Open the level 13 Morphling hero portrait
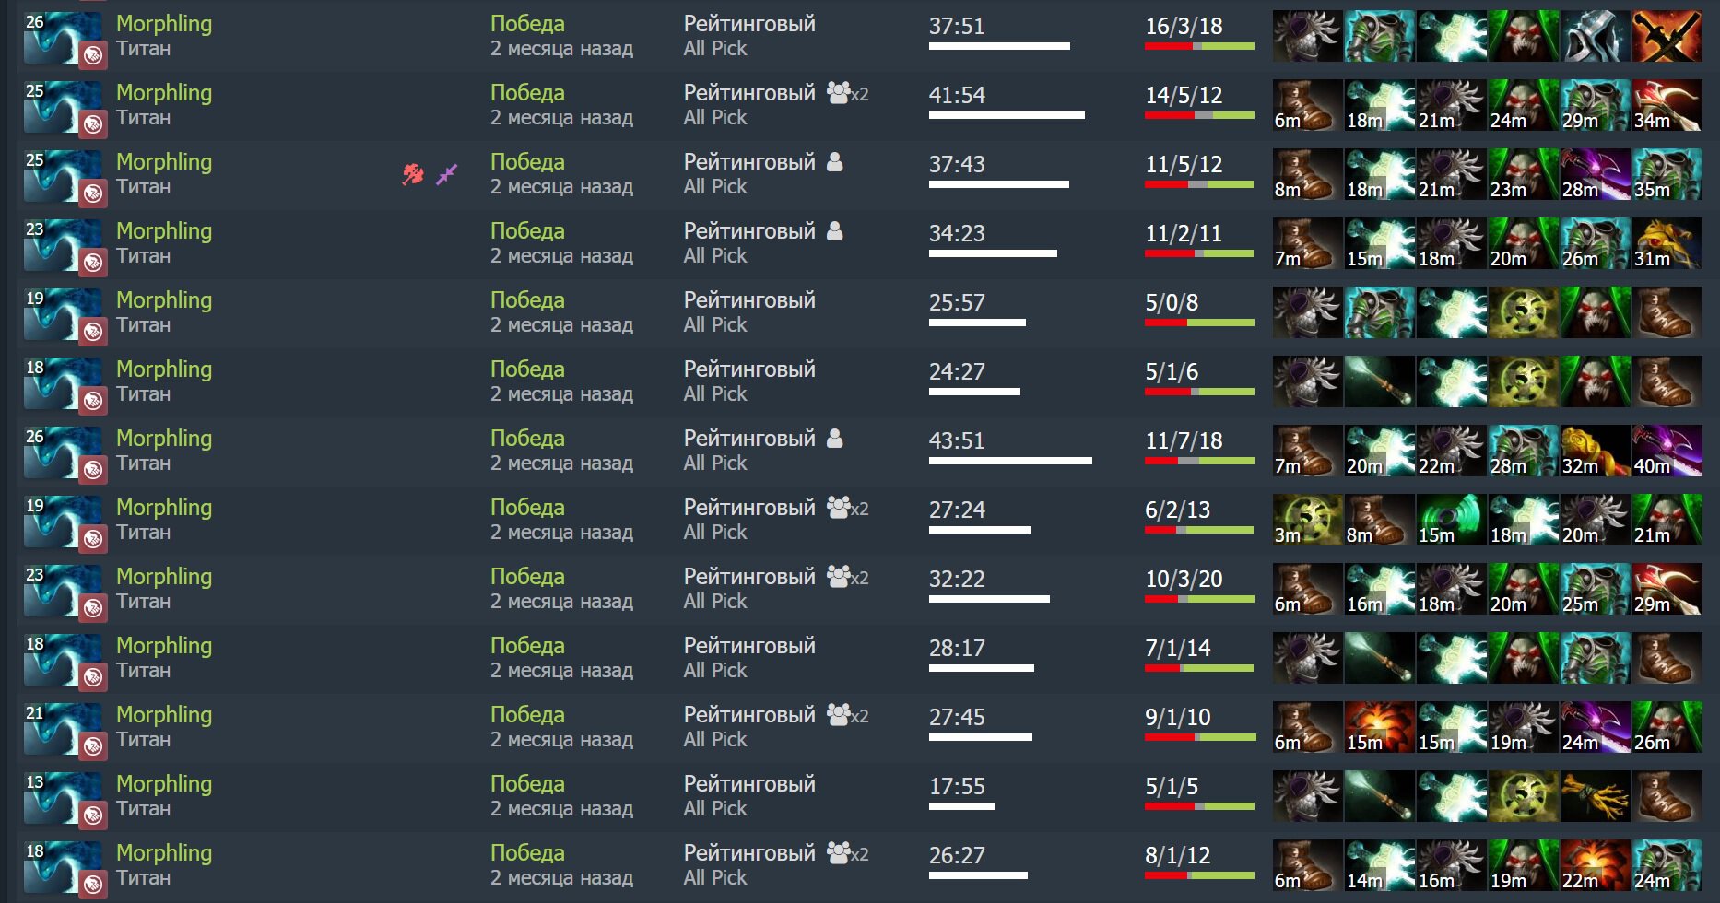Screen dimensions: 1720x903 (63, 797)
